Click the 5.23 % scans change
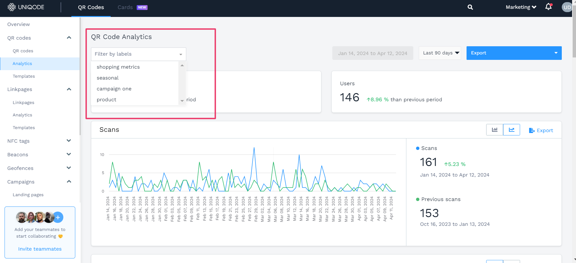 tap(455, 164)
